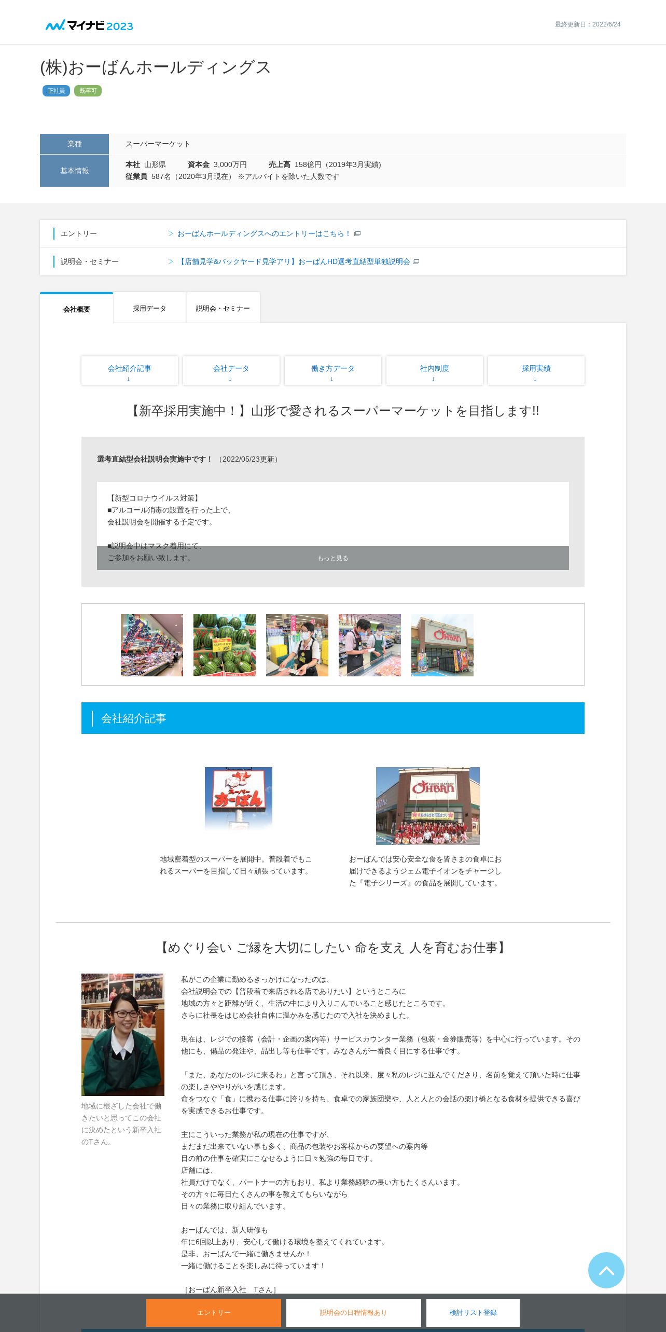Jump to 会社紹介記事 section

[x=130, y=370]
